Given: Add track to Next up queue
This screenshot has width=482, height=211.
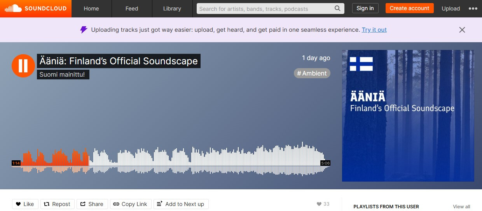Looking at the screenshot, I should tap(181, 204).
